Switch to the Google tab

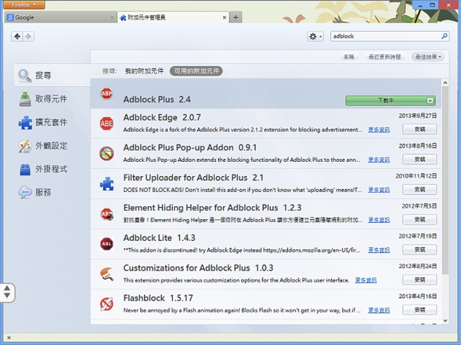tap(60, 17)
